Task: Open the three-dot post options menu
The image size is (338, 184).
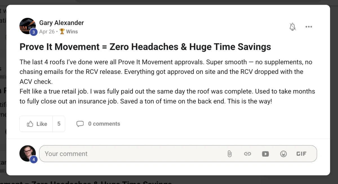Action: tap(309, 27)
